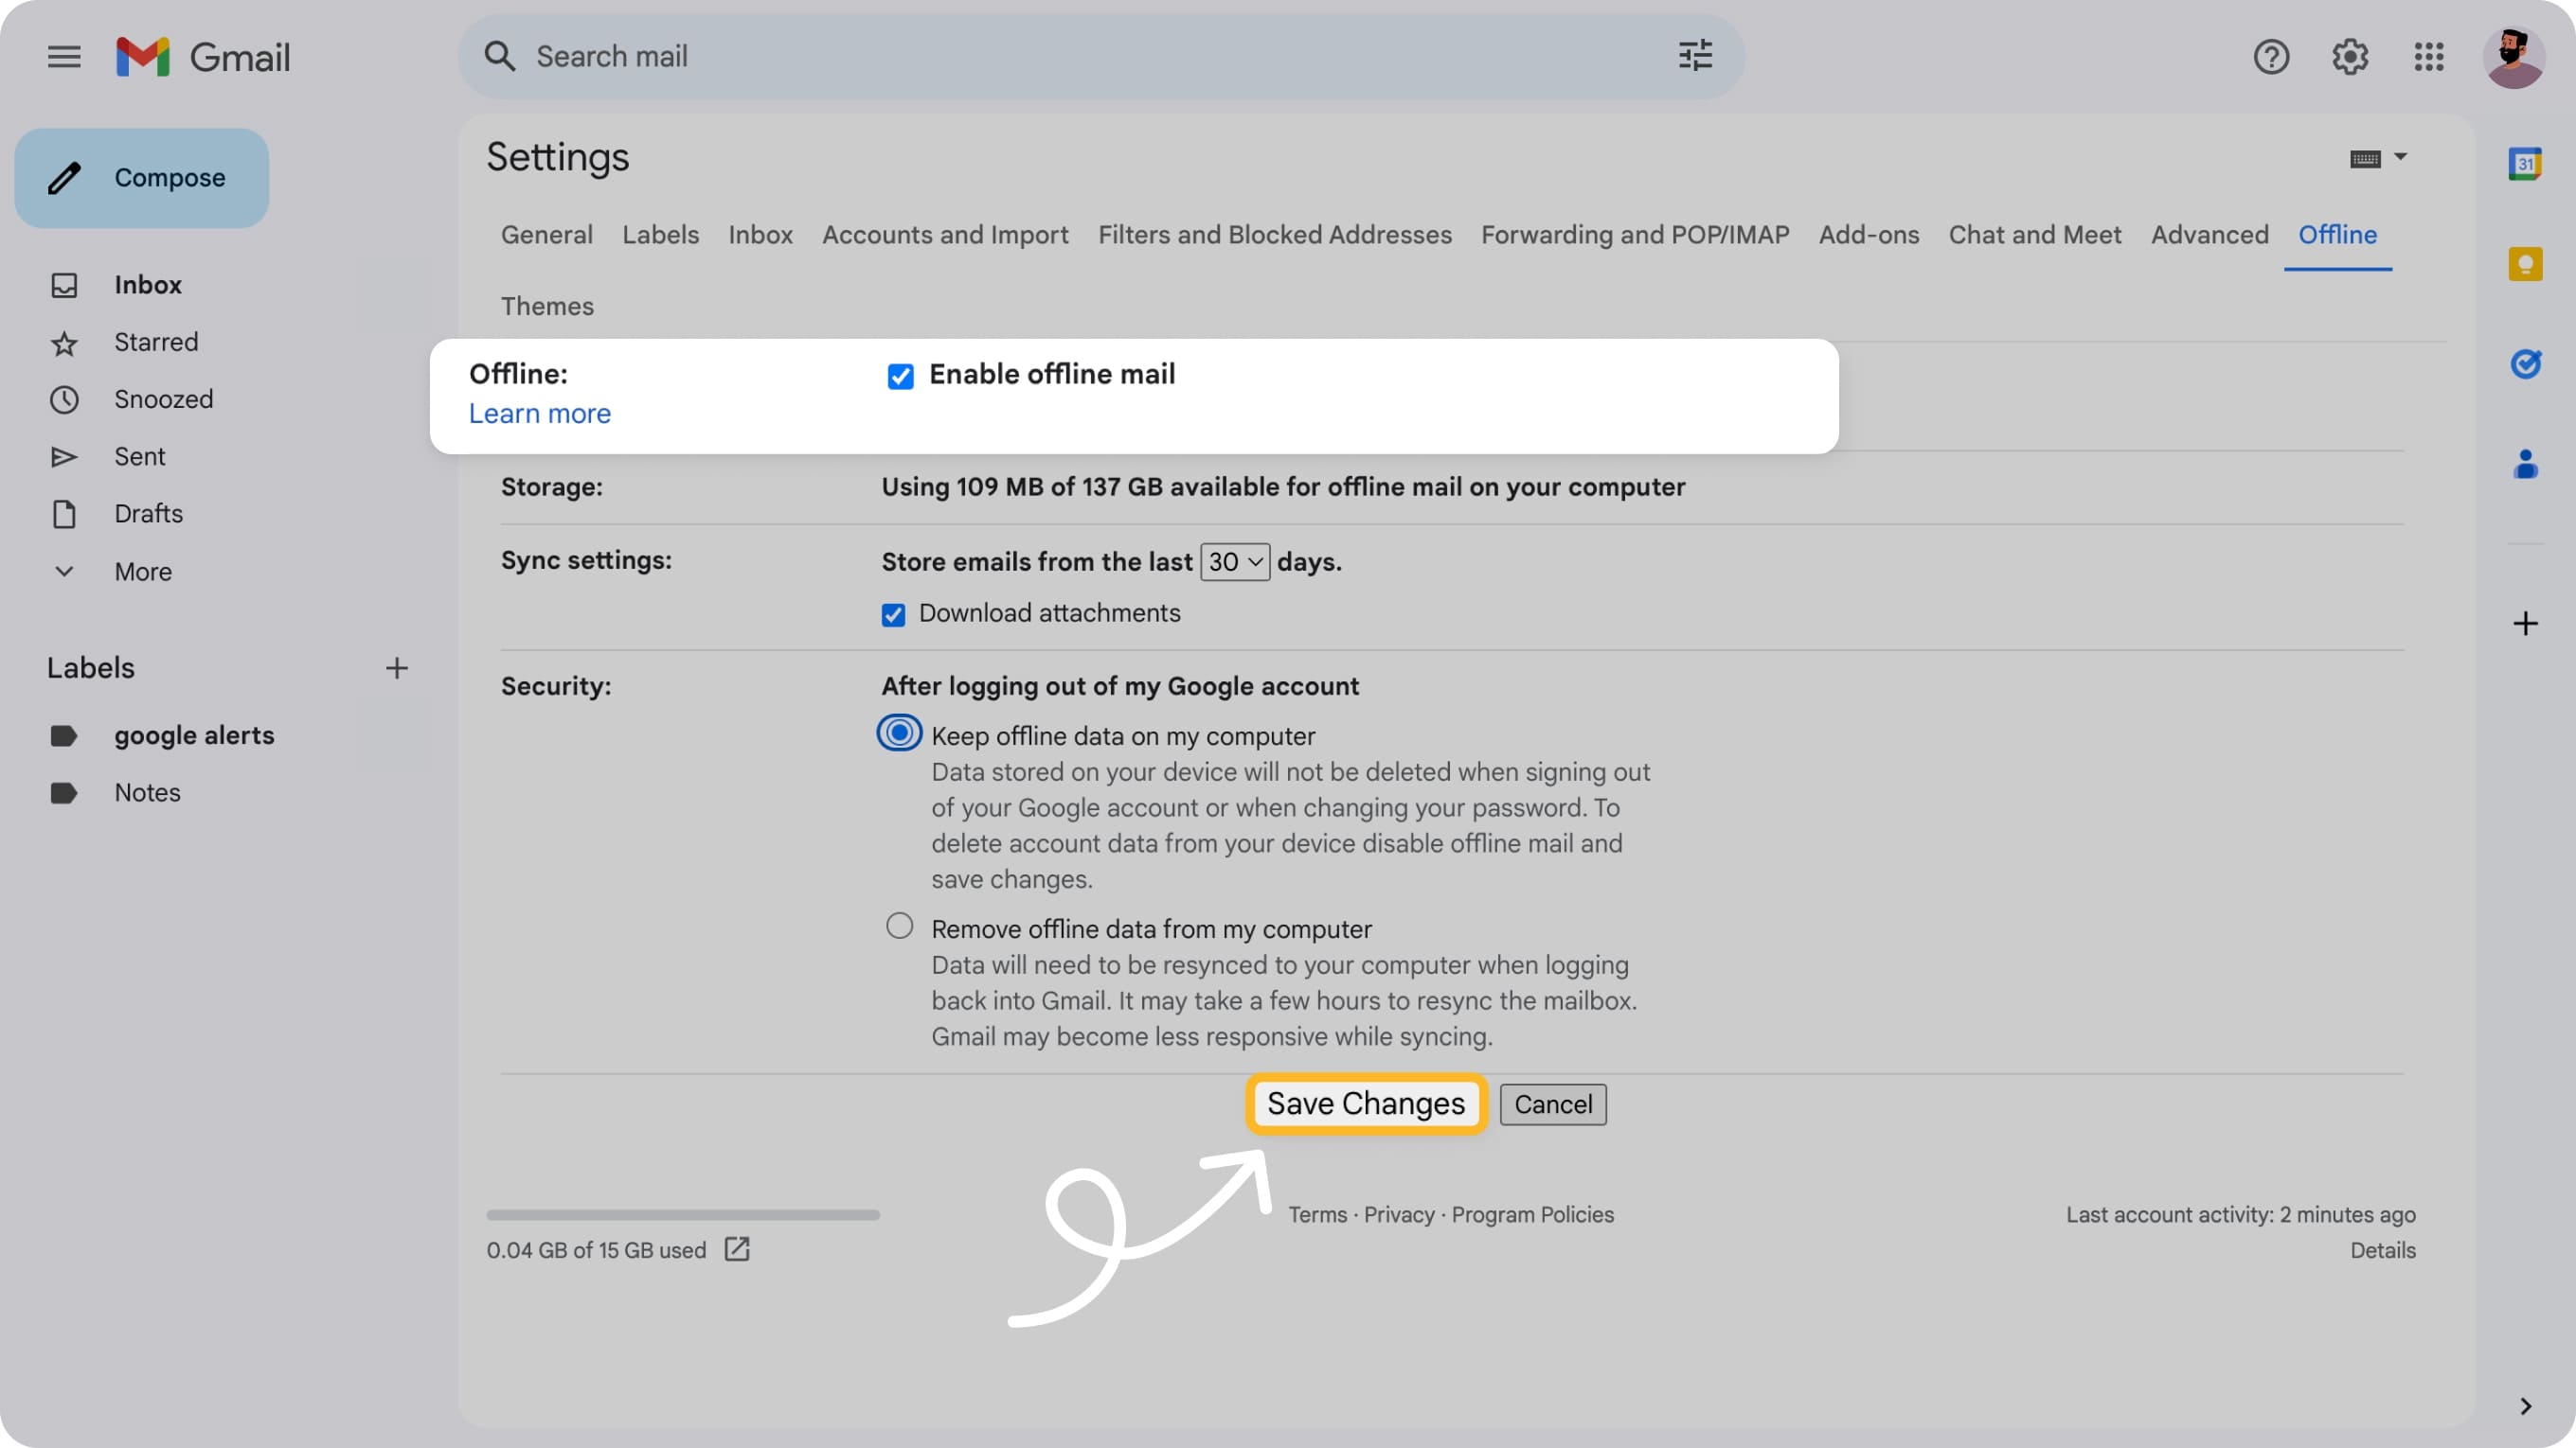Open Gmail help via the question mark icon
Viewport: 2576px width, 1448px height.
tap(2271, 57)
